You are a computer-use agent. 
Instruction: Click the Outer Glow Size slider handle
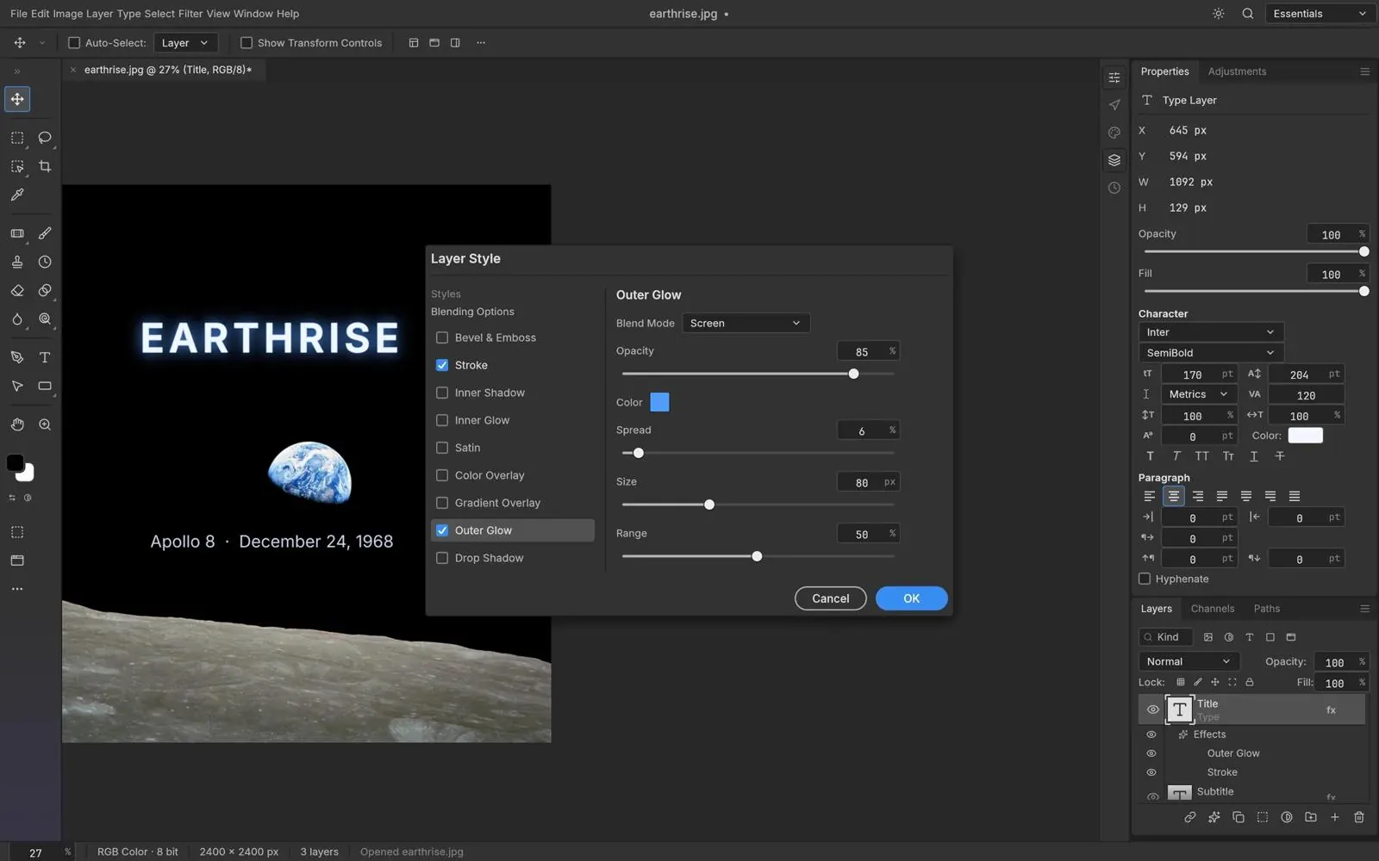tap(709, 505)
